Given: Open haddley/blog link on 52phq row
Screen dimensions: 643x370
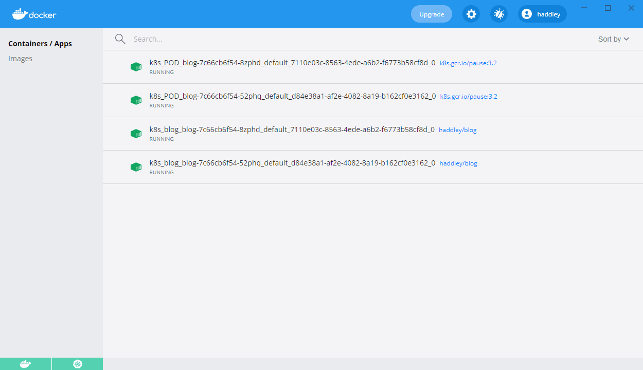Looking at the screenshot, I should (x=458, y=163).
